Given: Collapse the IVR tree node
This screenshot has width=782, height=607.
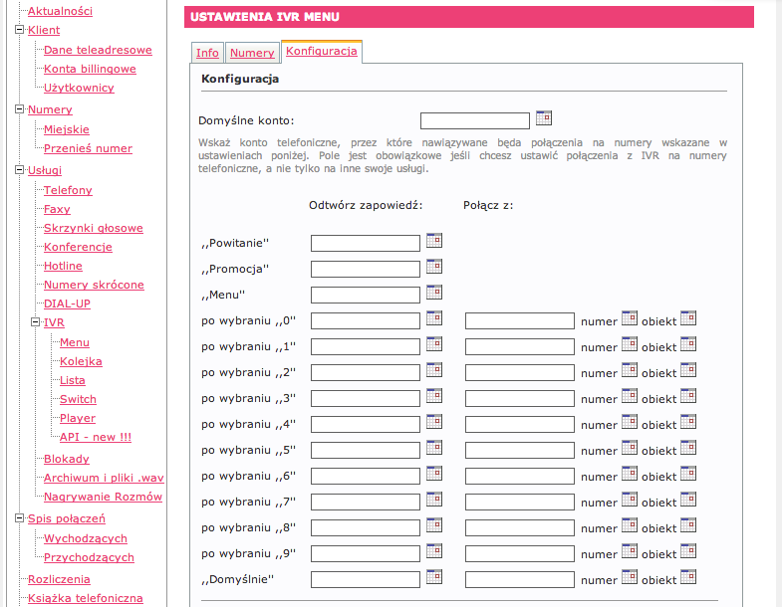Looking at the screenshot, I should coord(36,322).
